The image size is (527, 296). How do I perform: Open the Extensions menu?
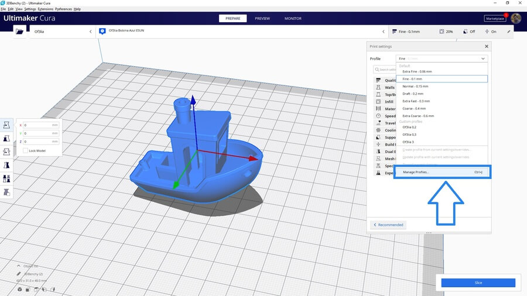pos(45,9)
